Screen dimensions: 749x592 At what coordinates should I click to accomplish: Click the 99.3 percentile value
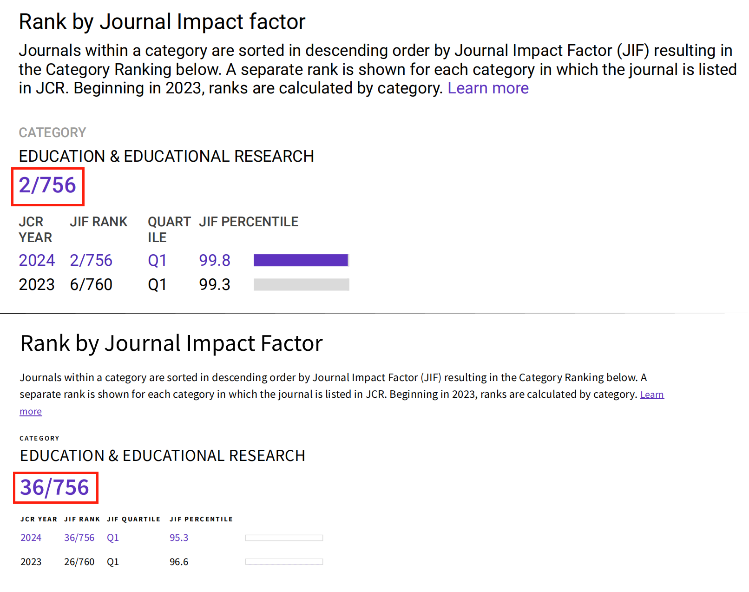pyautogui.click(x=215, y=284)
